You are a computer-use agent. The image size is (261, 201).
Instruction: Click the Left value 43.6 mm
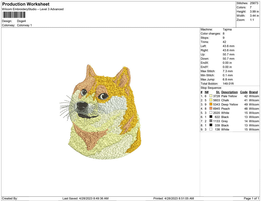228,46
